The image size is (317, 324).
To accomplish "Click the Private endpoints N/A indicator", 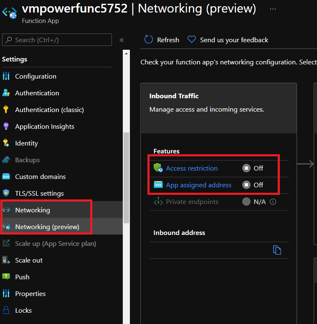I will click(246, 202).
